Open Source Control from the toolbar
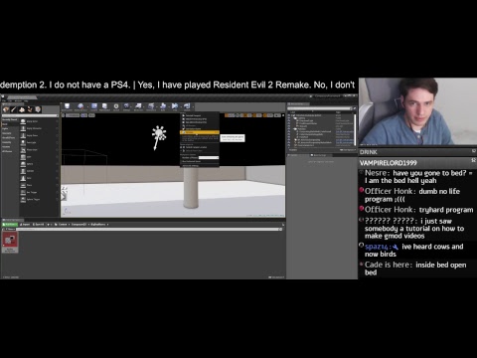The image size is (477, 358). coord(80,106)
